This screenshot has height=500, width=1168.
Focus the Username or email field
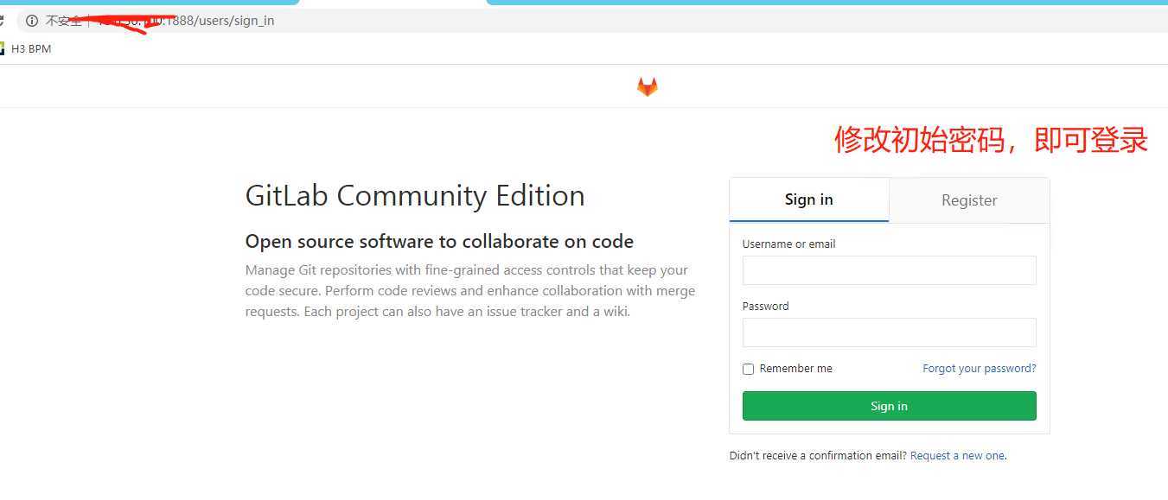[889, 270]
